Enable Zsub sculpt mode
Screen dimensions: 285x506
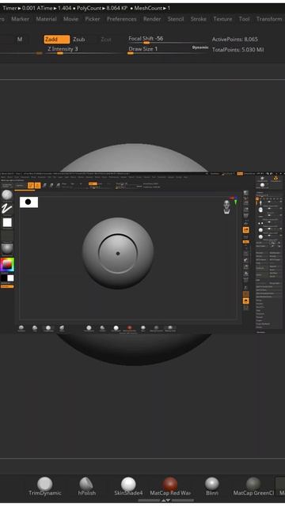click(x=79, y=40)
